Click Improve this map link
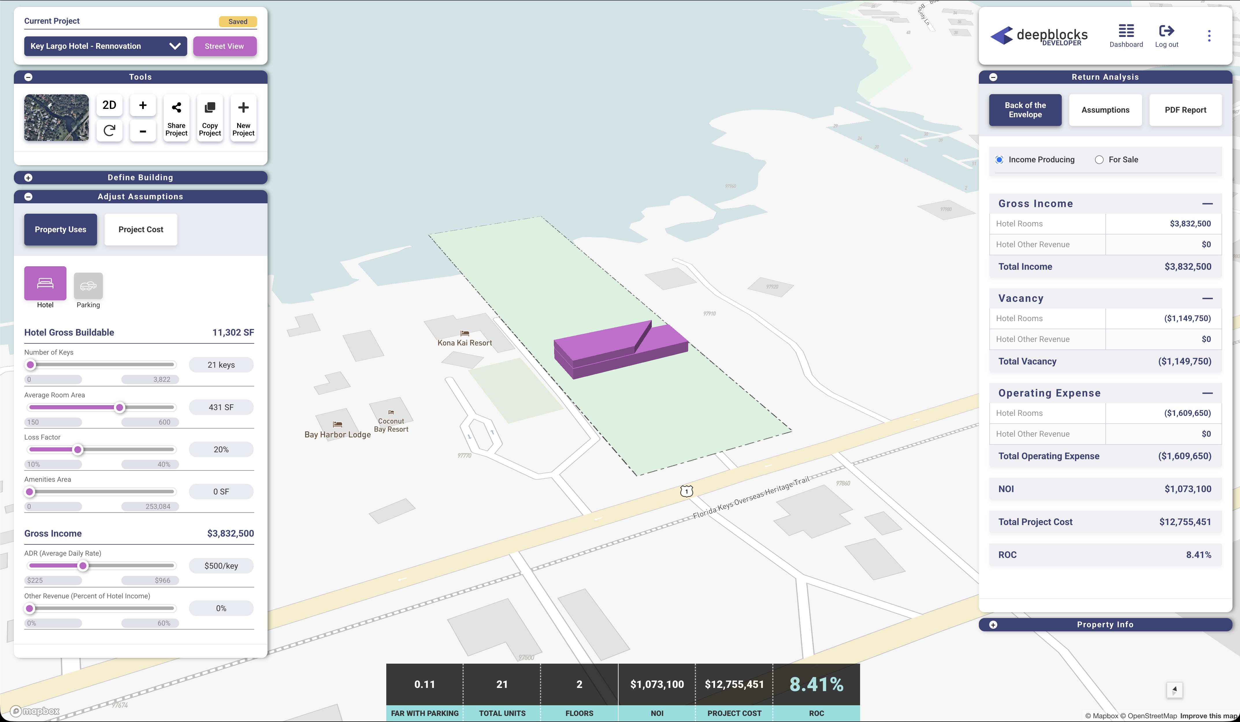1240x722 pixels. click(1209, 716)
